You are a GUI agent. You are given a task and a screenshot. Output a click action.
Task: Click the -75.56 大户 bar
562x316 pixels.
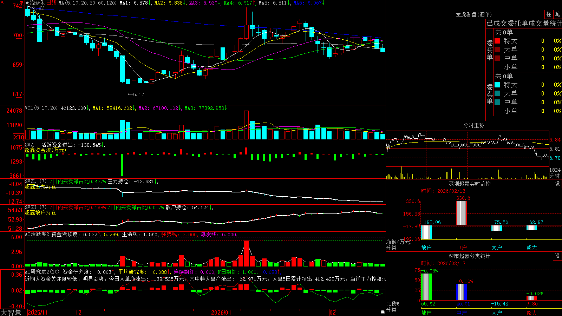[497, 228]
